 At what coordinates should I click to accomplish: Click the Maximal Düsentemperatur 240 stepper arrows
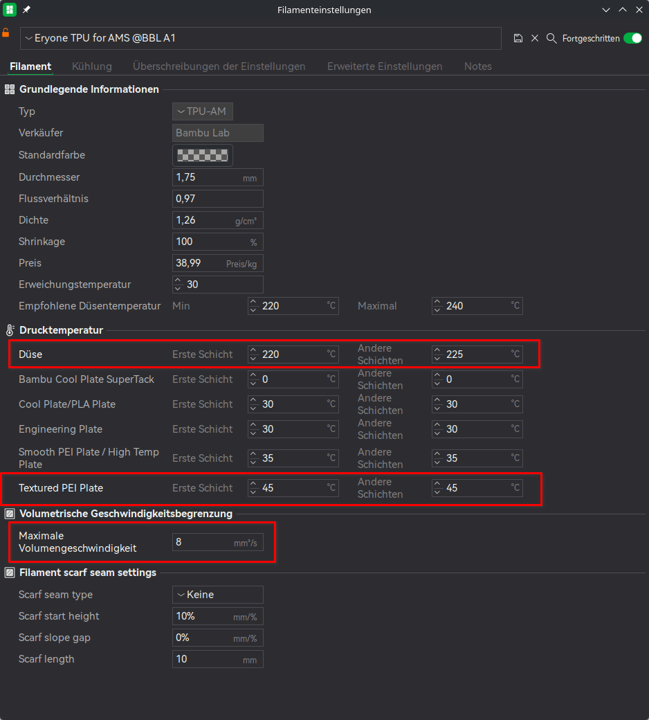(437, 306)
